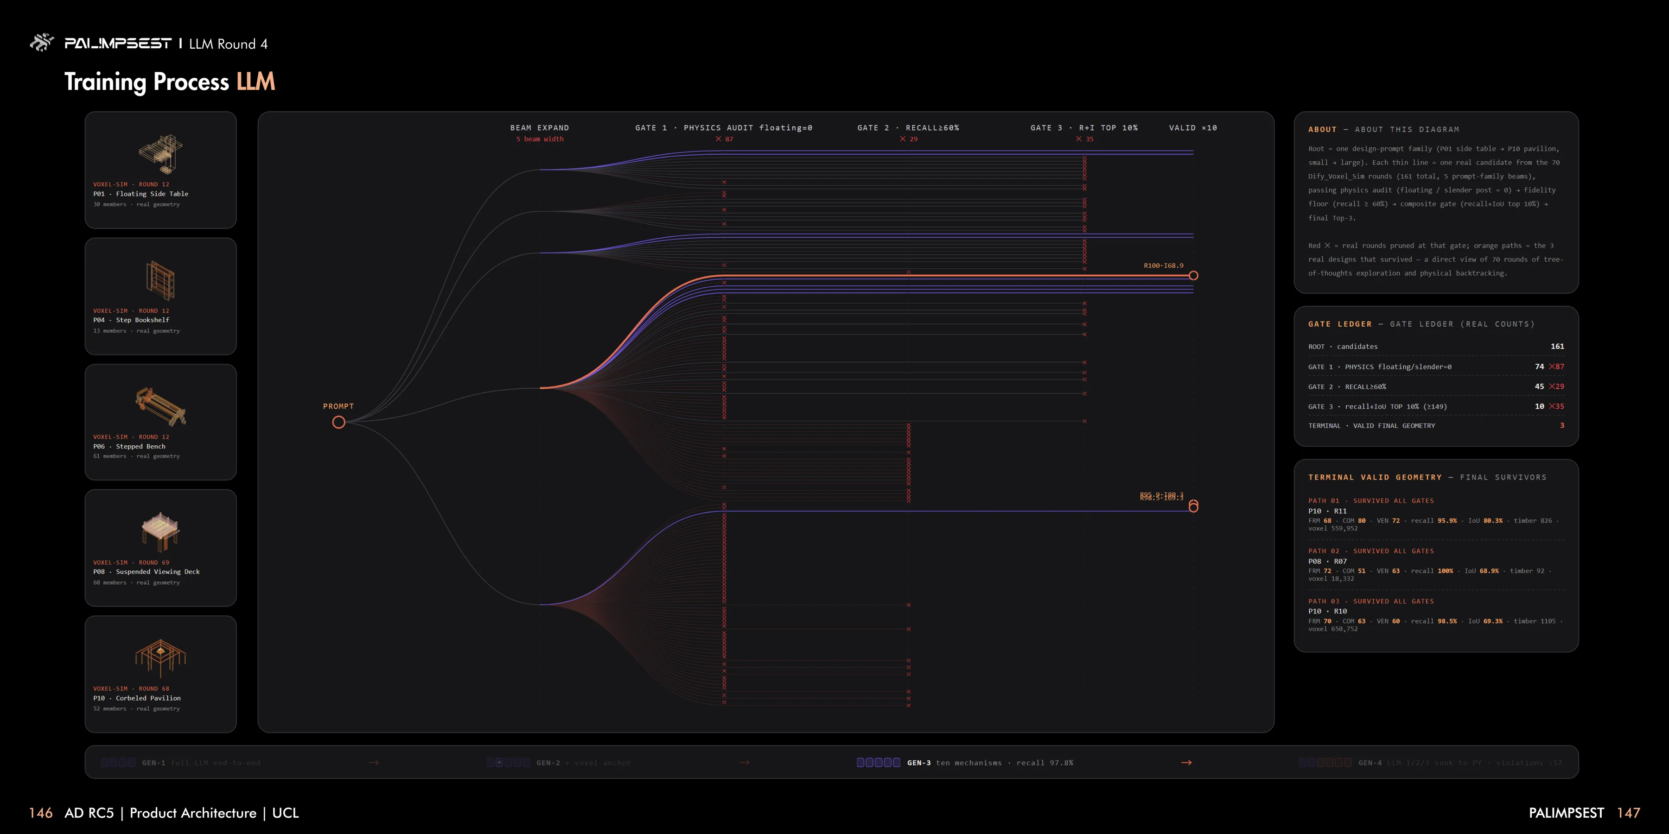Select the GATE 3 R+I TOP 10% header

pyautogui.click(x=1084, y=128)
